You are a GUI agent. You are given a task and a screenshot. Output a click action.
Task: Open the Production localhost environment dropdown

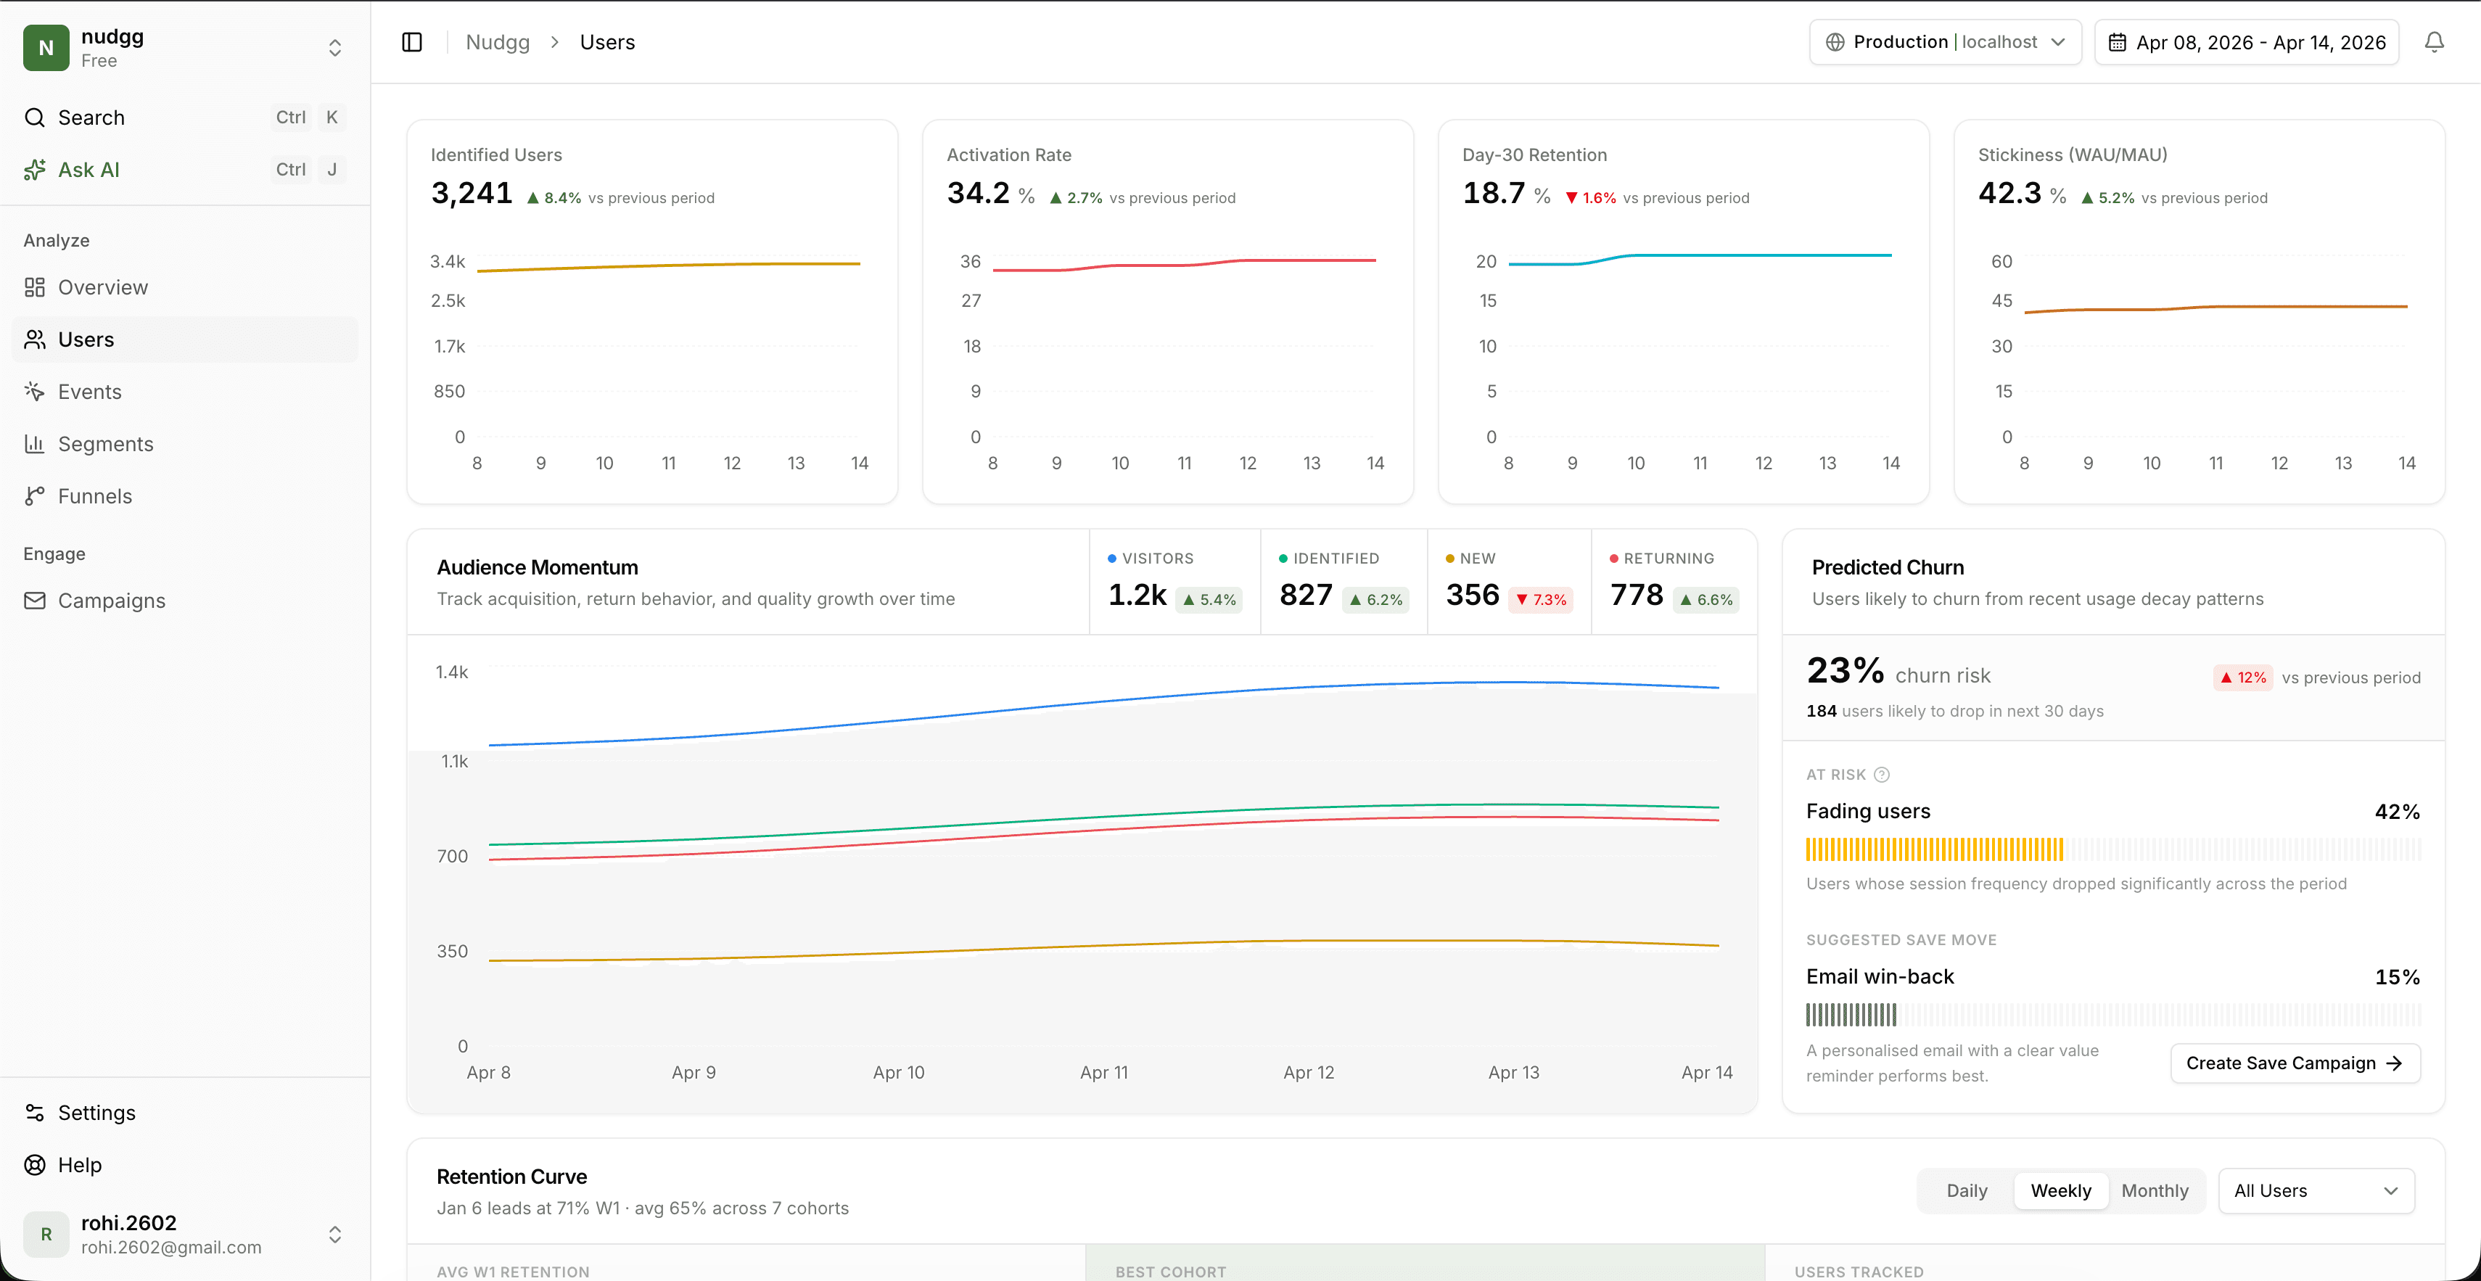[1945, 42]
